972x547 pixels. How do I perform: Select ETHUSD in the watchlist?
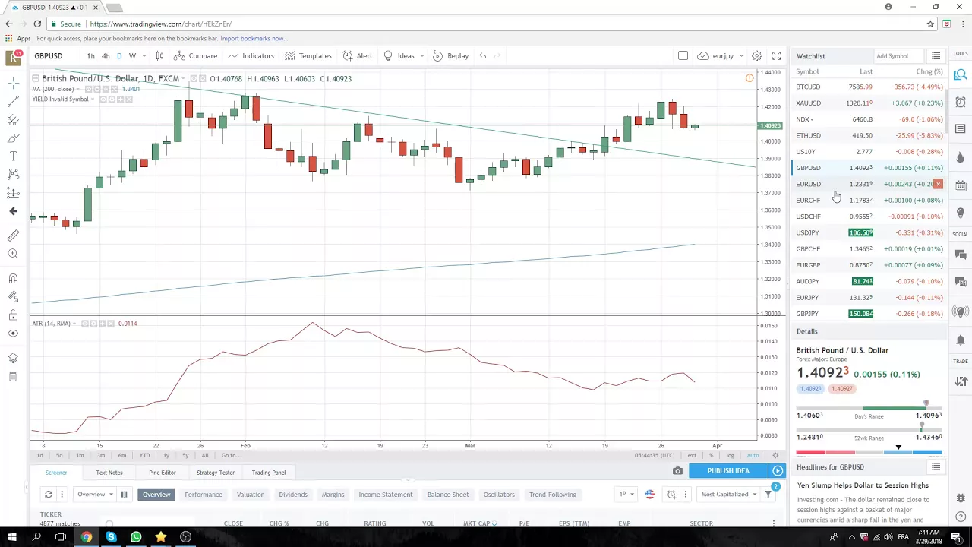coord(869,135)
